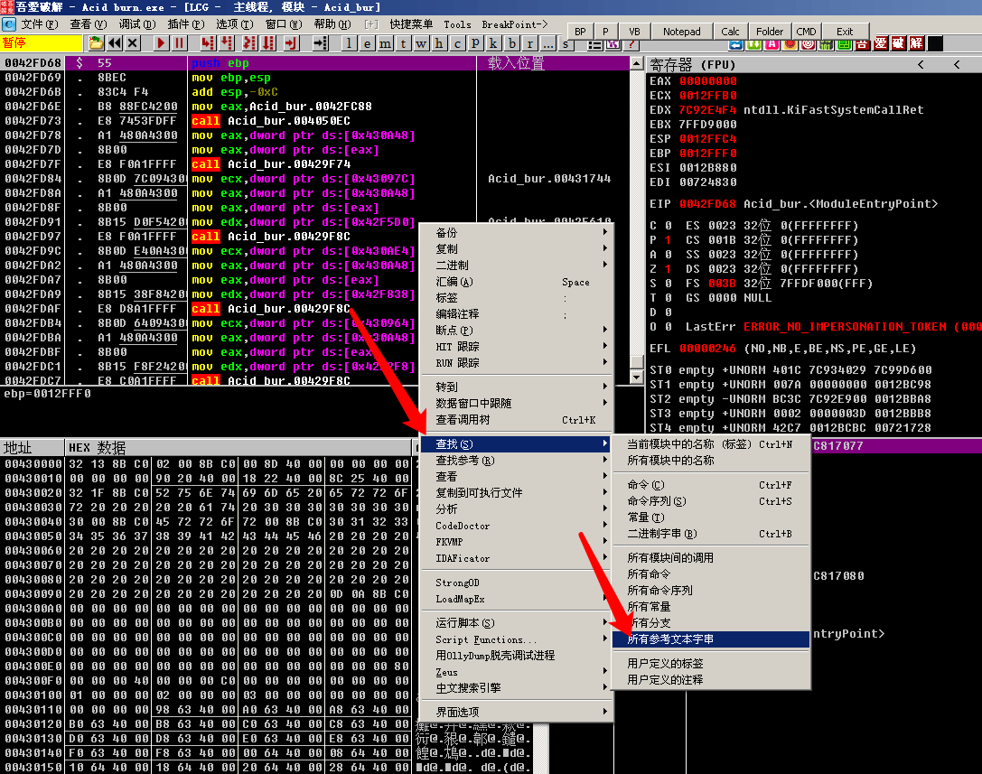Select 所有模块间的调用 in the submenu
Viewport: 982px width, 774px height.
[709, 558]
